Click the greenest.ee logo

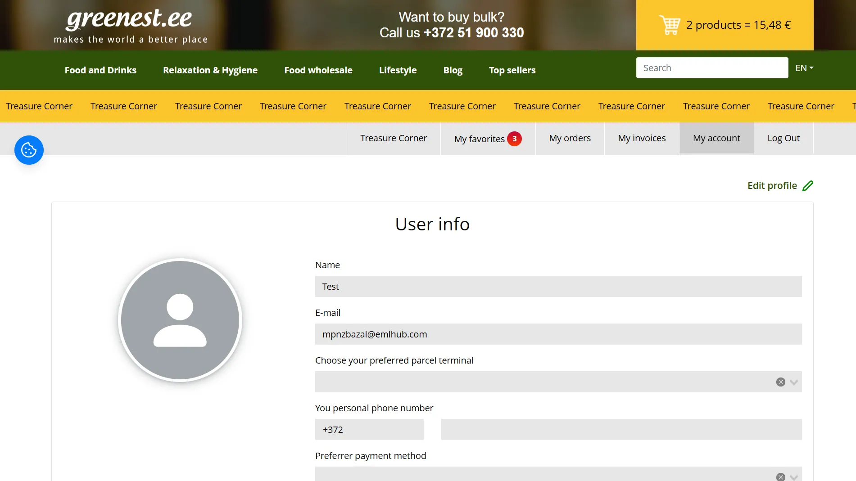click(x=131, y=26)
